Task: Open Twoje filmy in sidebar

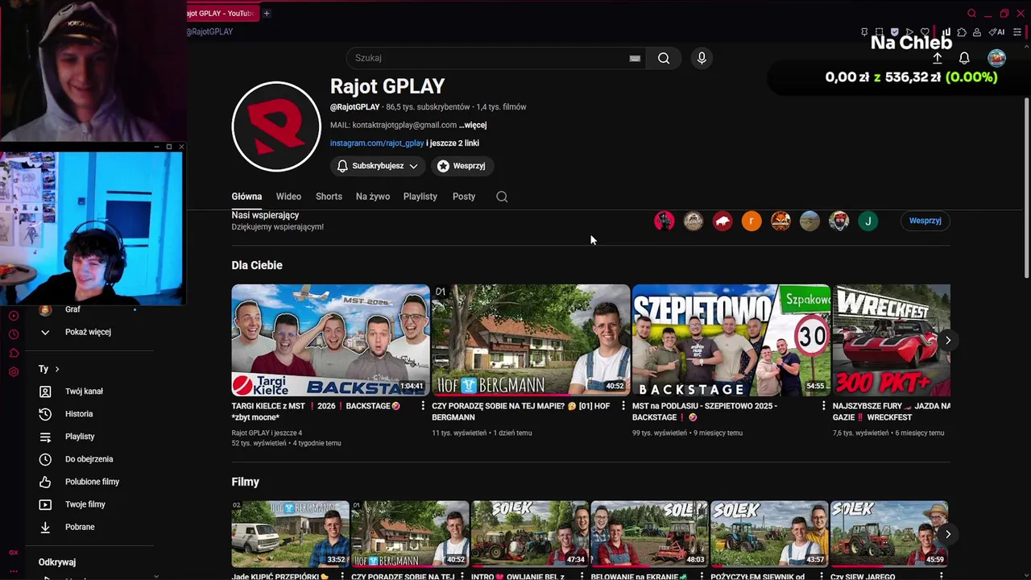Action: 85,504
